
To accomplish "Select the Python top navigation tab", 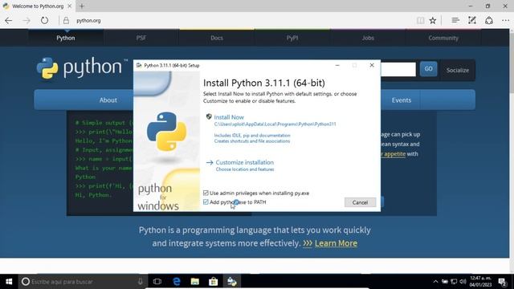I will point(66,38).
